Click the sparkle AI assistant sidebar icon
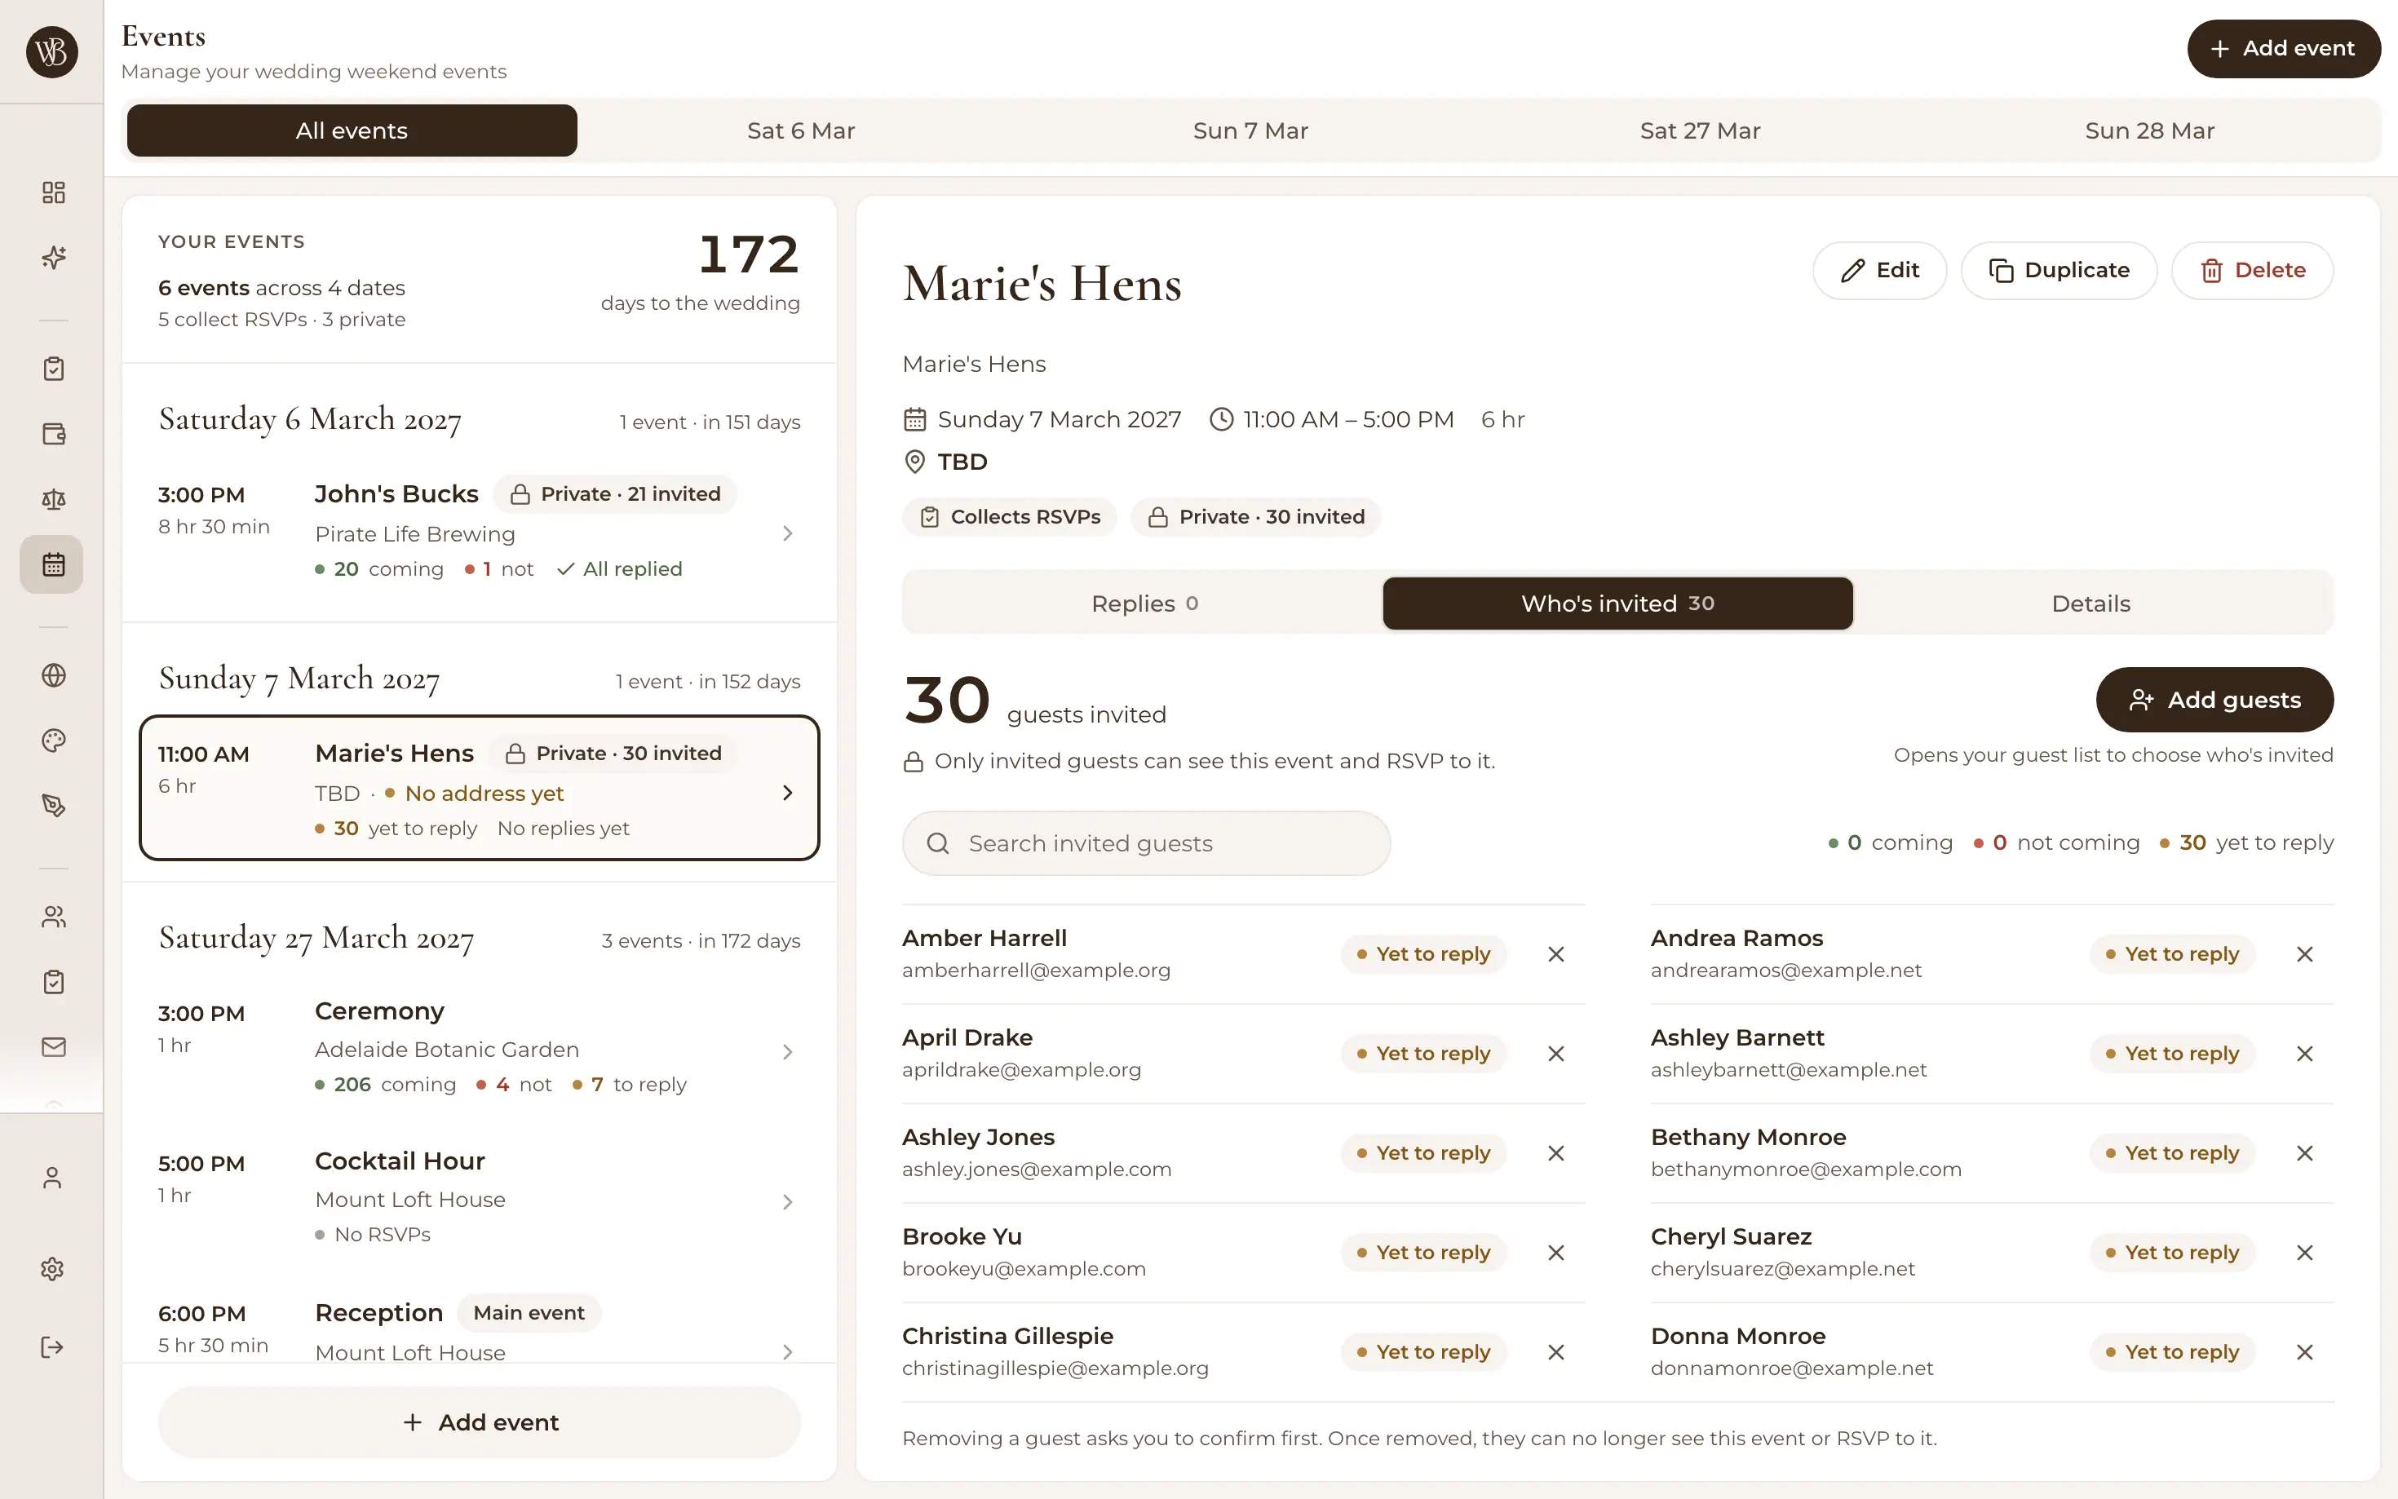Screen dimensions: 2398x1499 click(54, 258)
